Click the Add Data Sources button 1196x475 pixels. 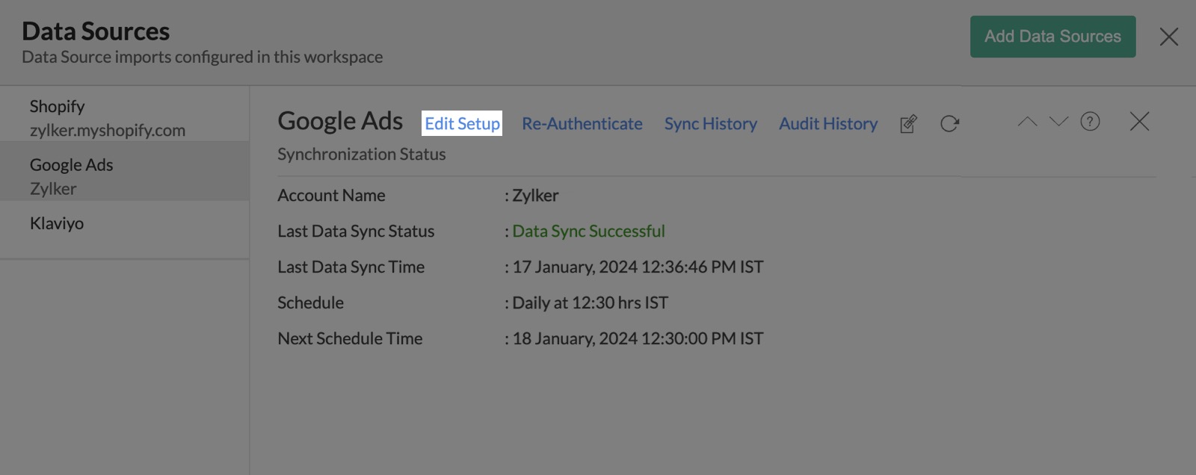[x=1052, y=37]
